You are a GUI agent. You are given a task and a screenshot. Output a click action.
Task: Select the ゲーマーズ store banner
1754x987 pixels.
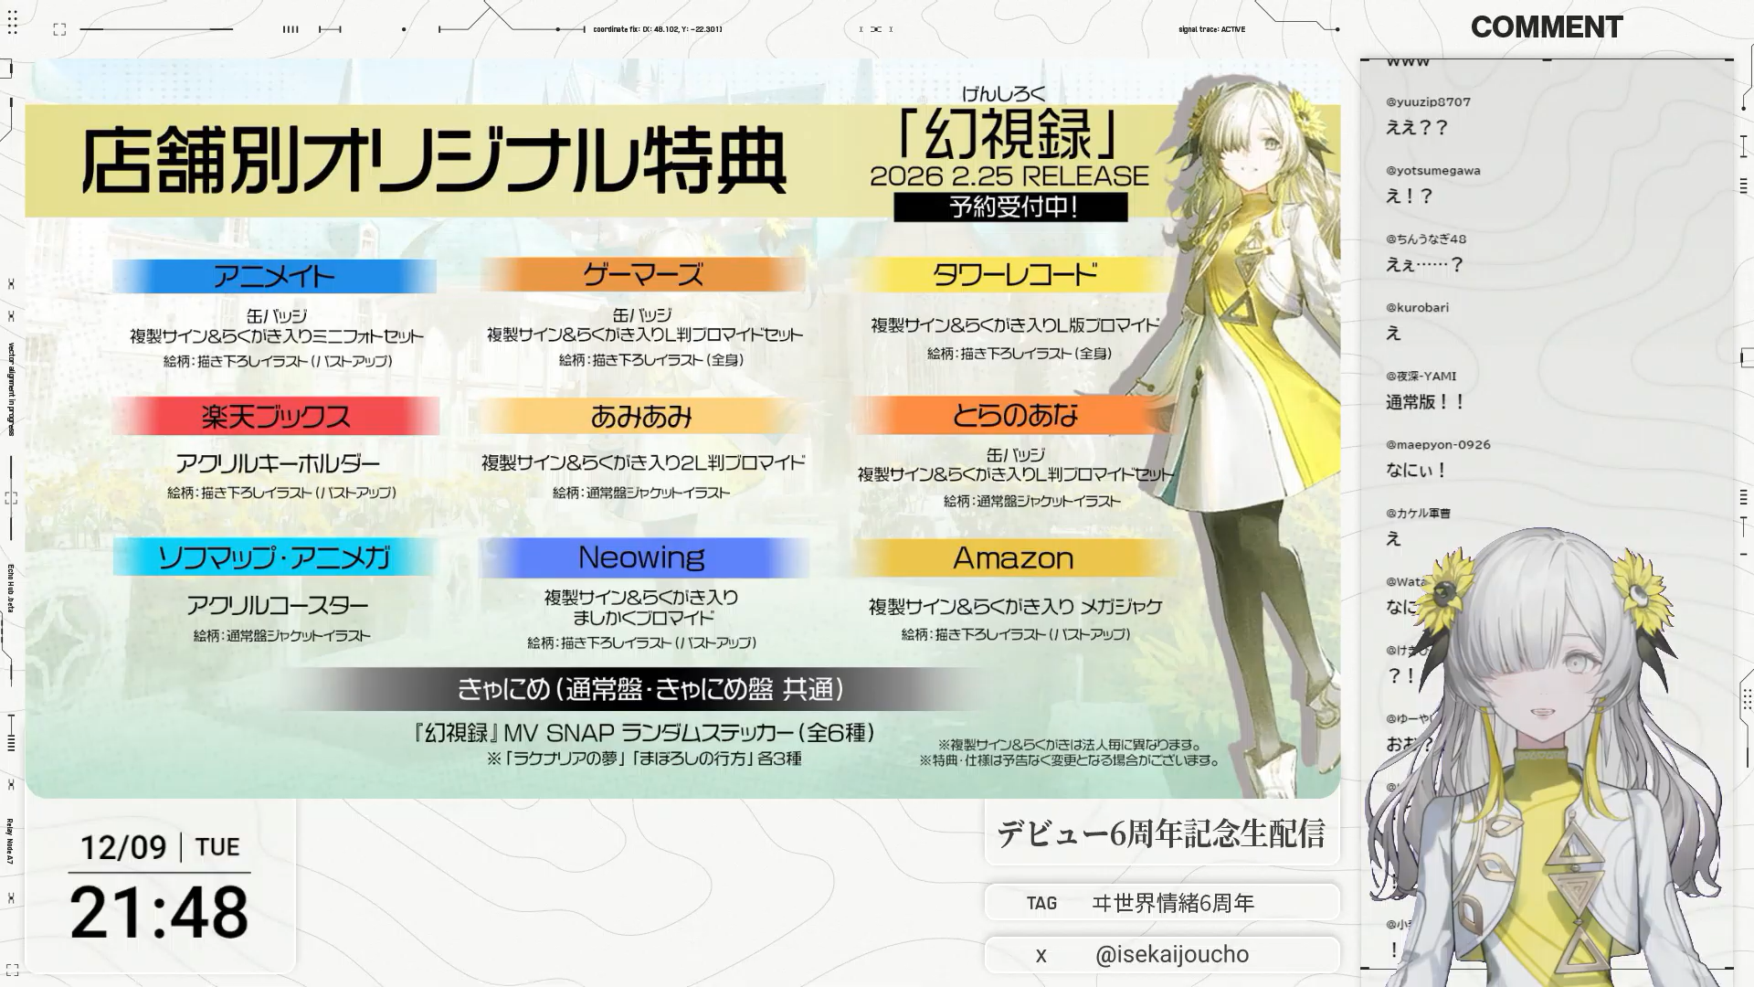tap(642, 274)
